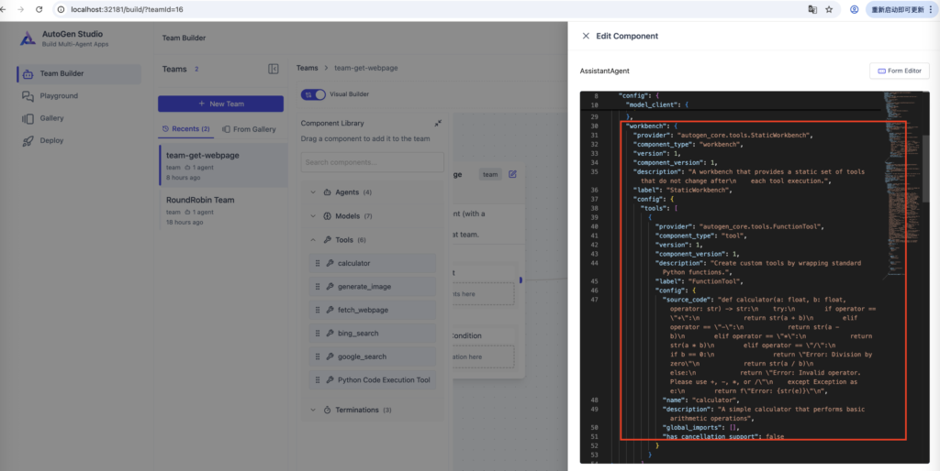Viewport: 940px width, 471px height.
Task: Select the Python Code Execution Tool component
Action: (373, 380)
